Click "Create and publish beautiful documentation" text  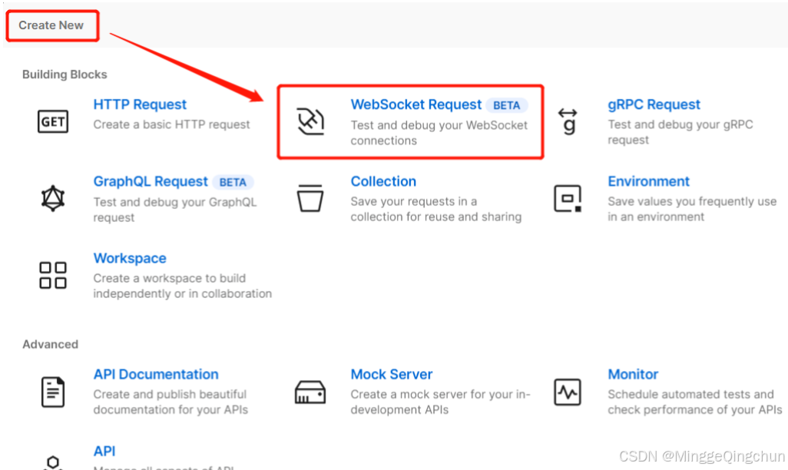click(171, 402)
